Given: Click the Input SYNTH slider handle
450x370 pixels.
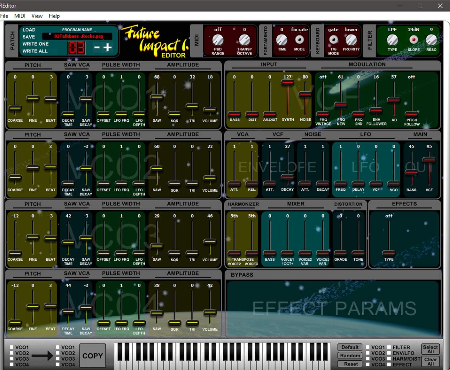Looking at the screenshot, I should (x=288, y=83).
